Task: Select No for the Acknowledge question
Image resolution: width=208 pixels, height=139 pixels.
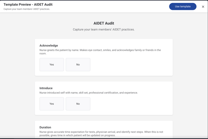Action: pyautogui.click(x=78, y=65)
